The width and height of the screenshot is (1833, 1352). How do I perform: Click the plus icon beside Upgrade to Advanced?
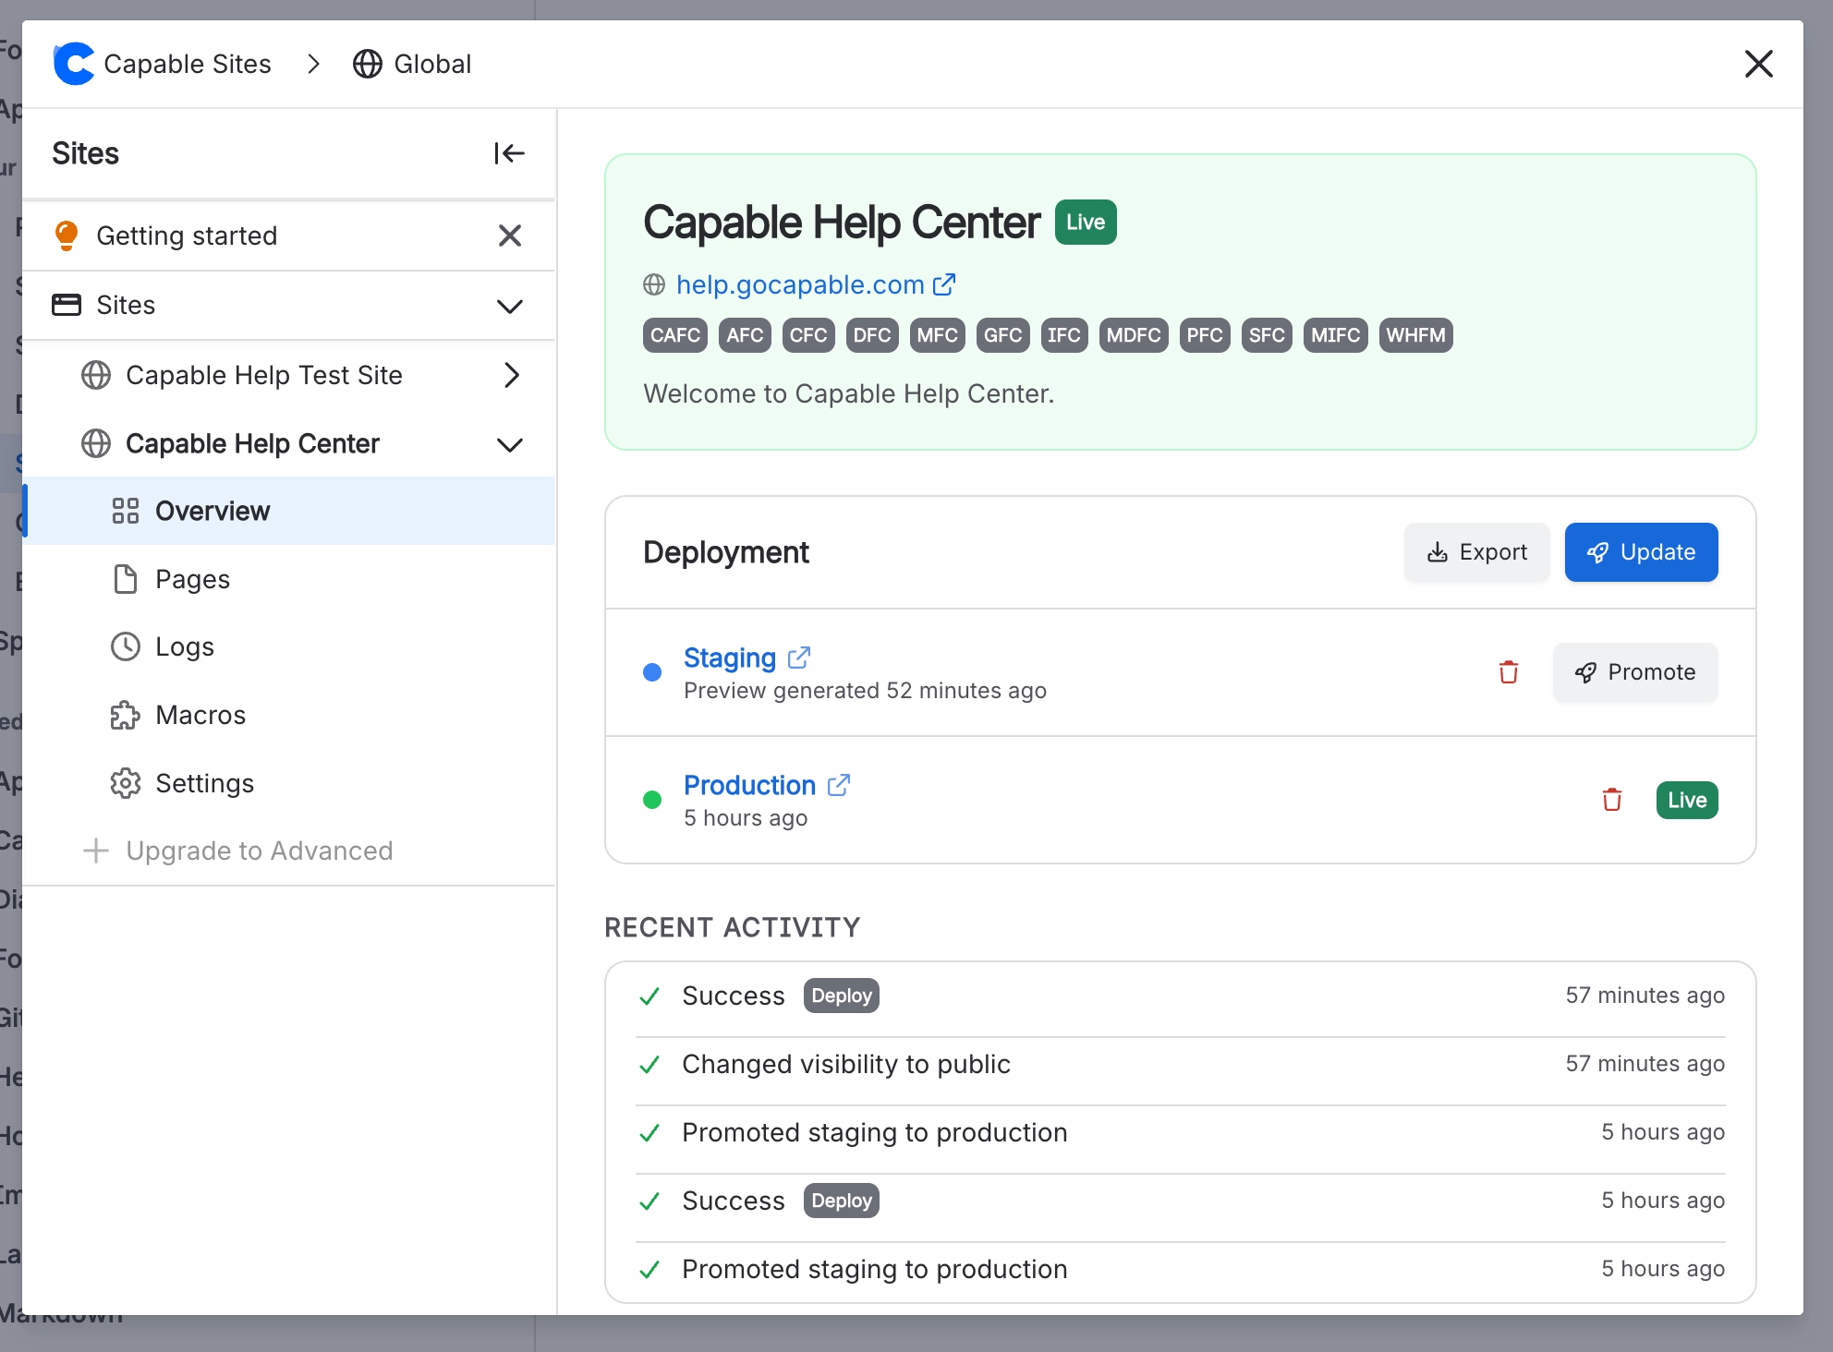96,851
